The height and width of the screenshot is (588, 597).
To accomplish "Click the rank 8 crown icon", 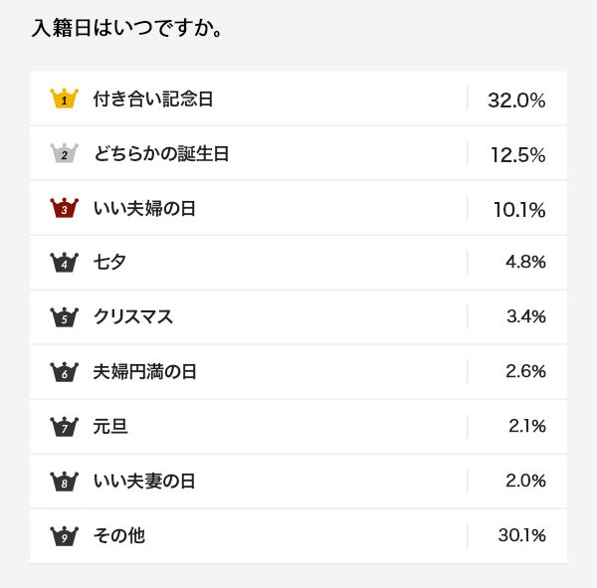I will 64,482.
